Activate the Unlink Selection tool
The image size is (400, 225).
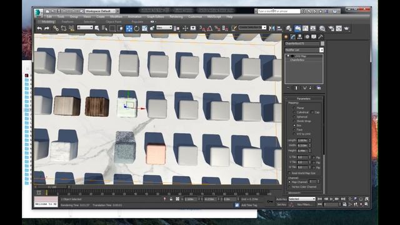pyautogui.click(x=64, y=29)
